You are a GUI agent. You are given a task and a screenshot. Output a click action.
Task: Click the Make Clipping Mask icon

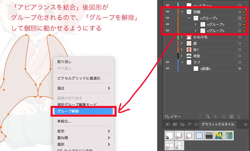tap(215, 117)
